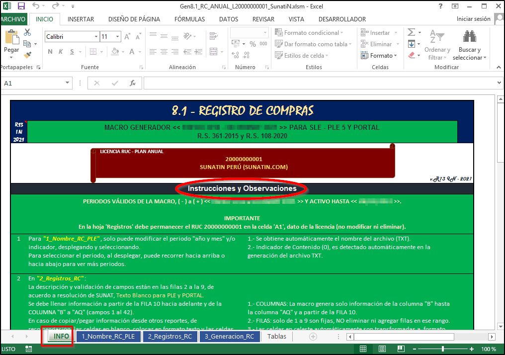Click the Pegar clipboard icon
Screen dimensions: 505x355
(x=11, y=39)
